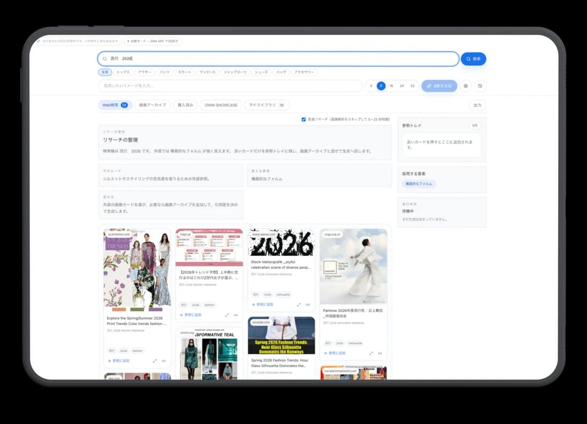Click the trepo.jp source badge
587x424 pixels.
pyautogui.click(x=185, y=234)
